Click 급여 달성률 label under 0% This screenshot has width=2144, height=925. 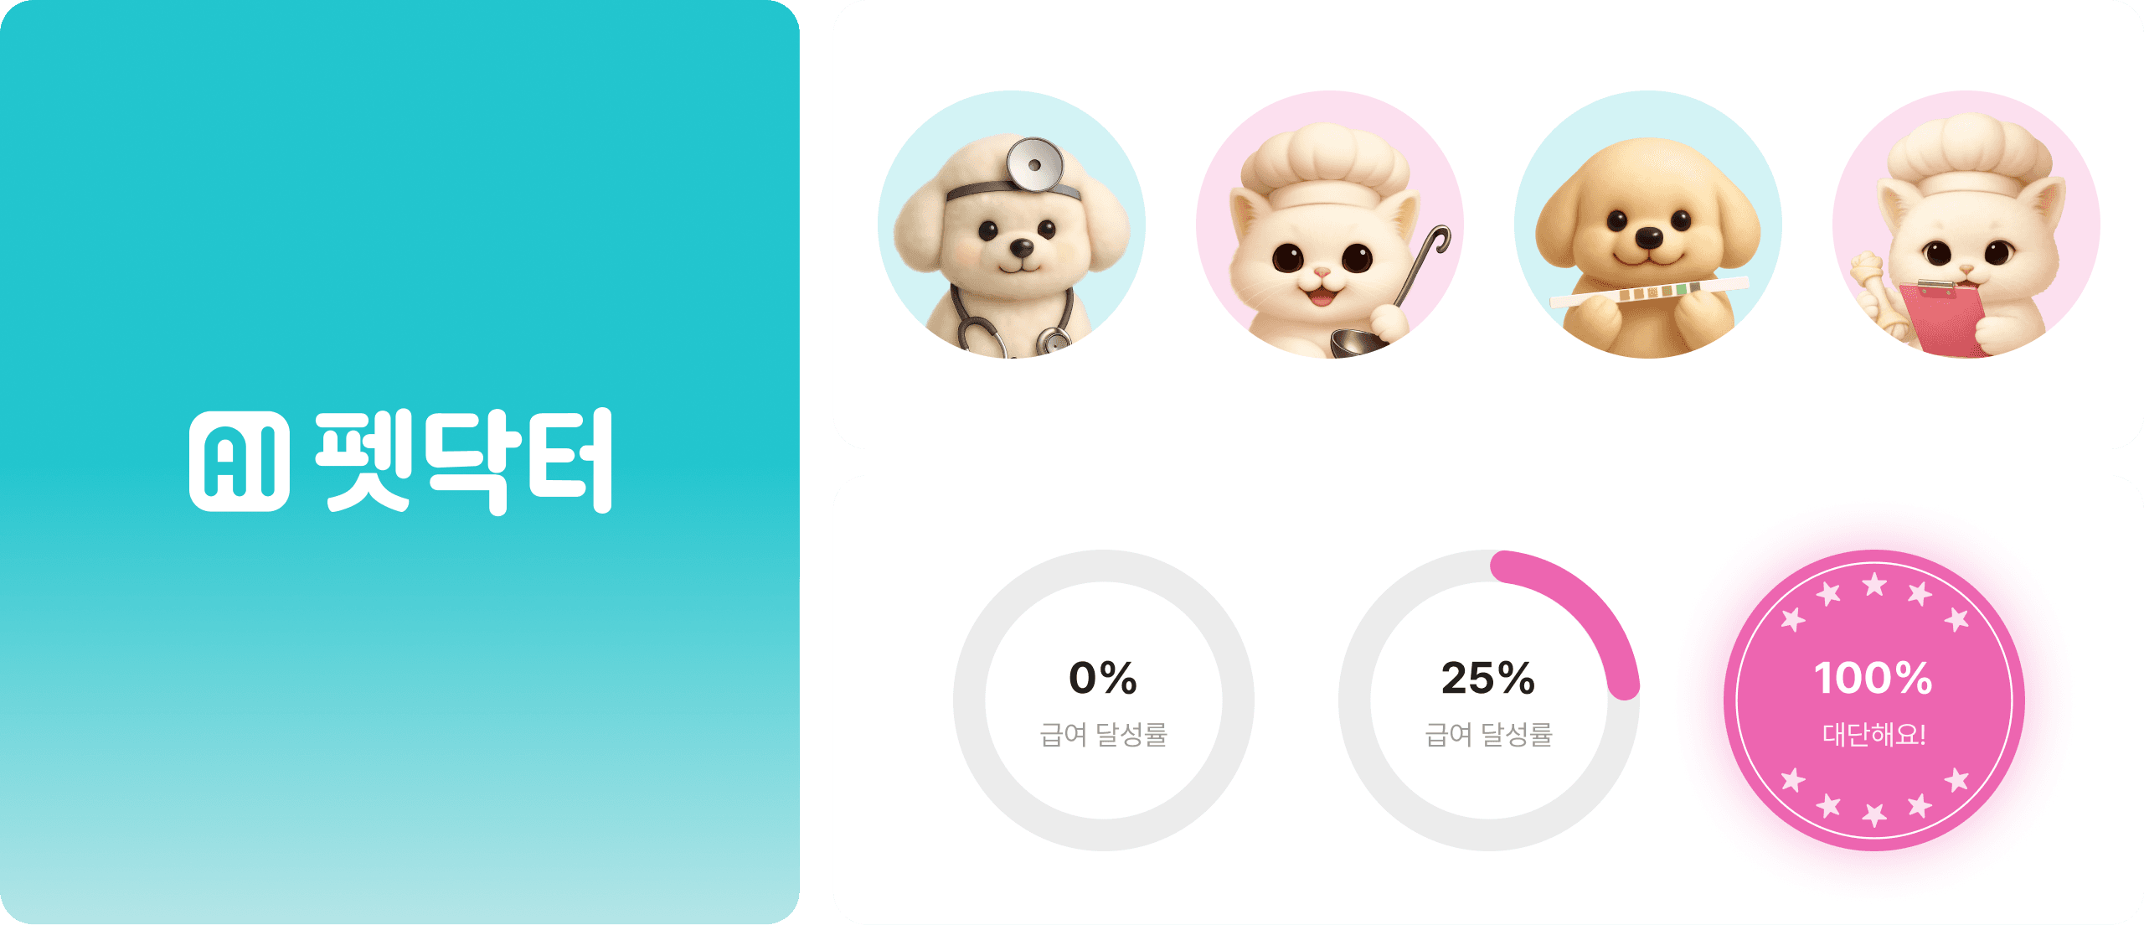coord(1104,735)
